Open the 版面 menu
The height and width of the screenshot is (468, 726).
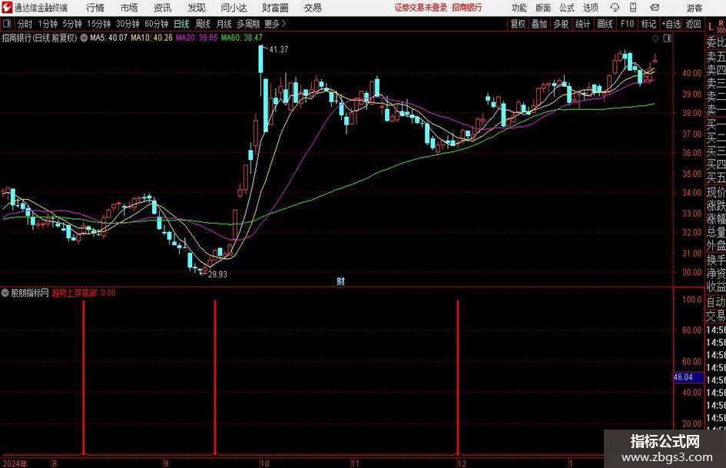pyautogui.click(x=542, y=8)
